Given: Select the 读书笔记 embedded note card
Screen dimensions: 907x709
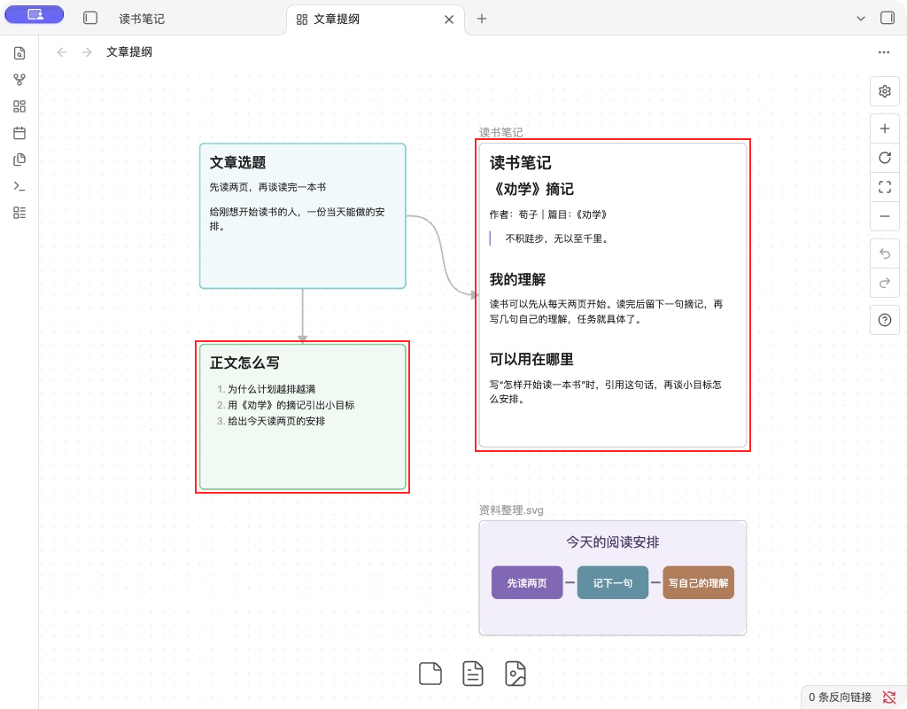Looking at the screenshot, I should [x=613, y=295].
